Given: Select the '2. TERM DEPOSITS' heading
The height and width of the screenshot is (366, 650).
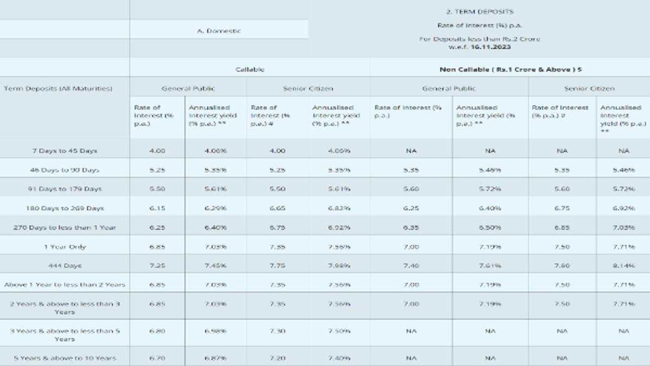Looking at the screenshot, I should click(480, 11).
